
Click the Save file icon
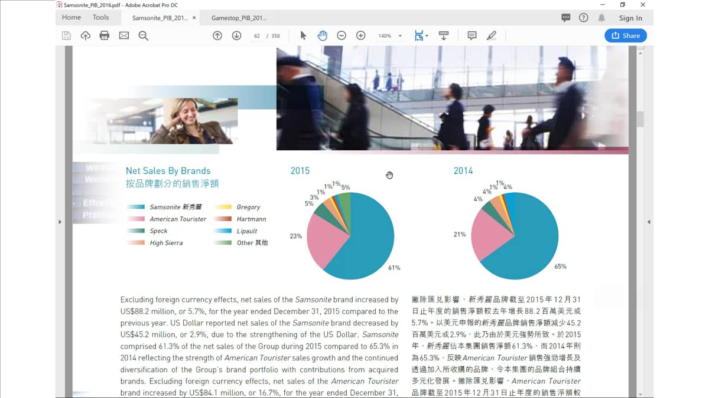pos(66,35)
